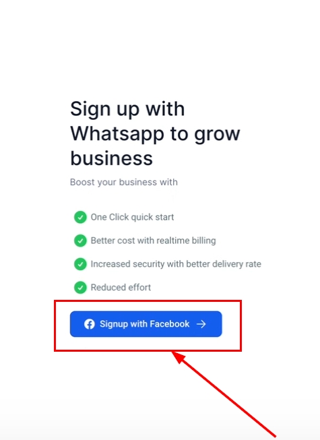The height and width of the screenshot is (440, 320).
Task: Click the green checkmark beside Reduced effort
Action: [x=80, y=287]
